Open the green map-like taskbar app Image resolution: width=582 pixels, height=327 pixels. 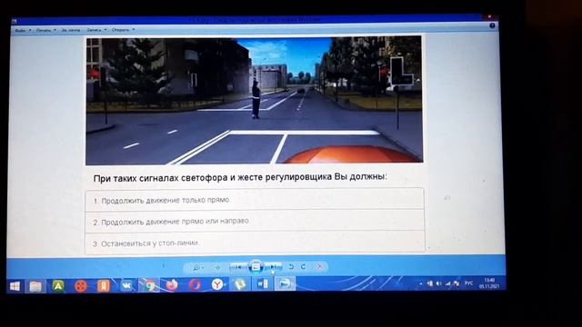(240, 284)
